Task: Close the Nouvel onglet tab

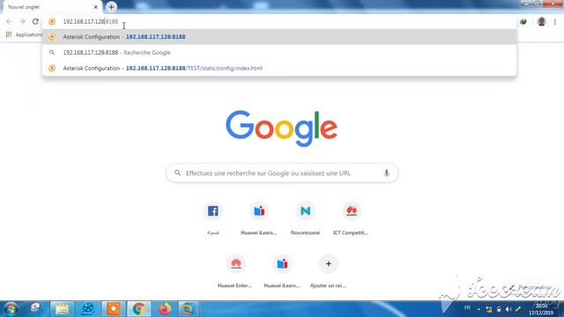Action: pos(96,7)
